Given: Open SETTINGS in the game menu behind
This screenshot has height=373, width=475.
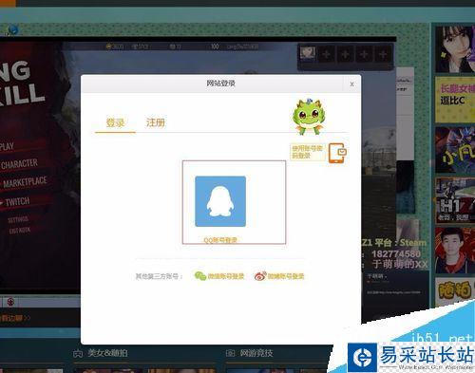Looking at the screenshot, I should [18, 219].
